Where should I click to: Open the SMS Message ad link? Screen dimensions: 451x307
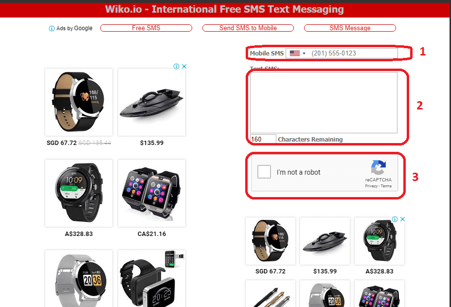[350, 28]
